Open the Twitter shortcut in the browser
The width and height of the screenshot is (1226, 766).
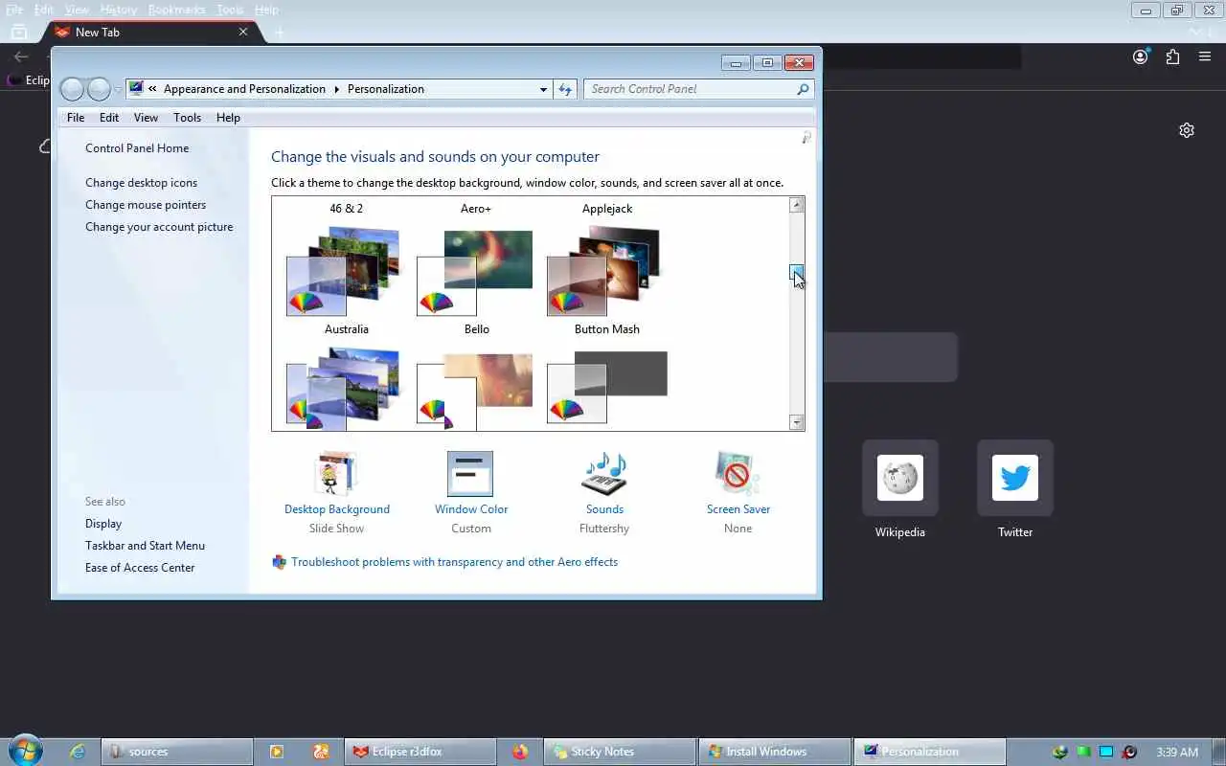1014,478
